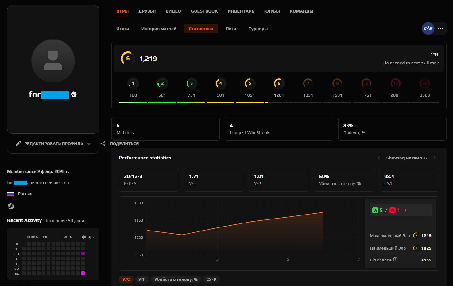The height and width of the screenshot is (286, 453).
Task: Switch chart to Убийств в голову, %
Action: pyautogui.click(x=176, y=279)
